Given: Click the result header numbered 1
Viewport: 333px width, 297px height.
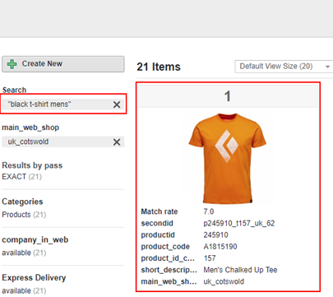Looking at the screenshot, I should tap(228, 96).
